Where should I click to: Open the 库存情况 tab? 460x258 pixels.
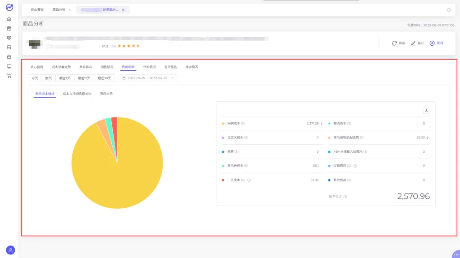point(192,67)
